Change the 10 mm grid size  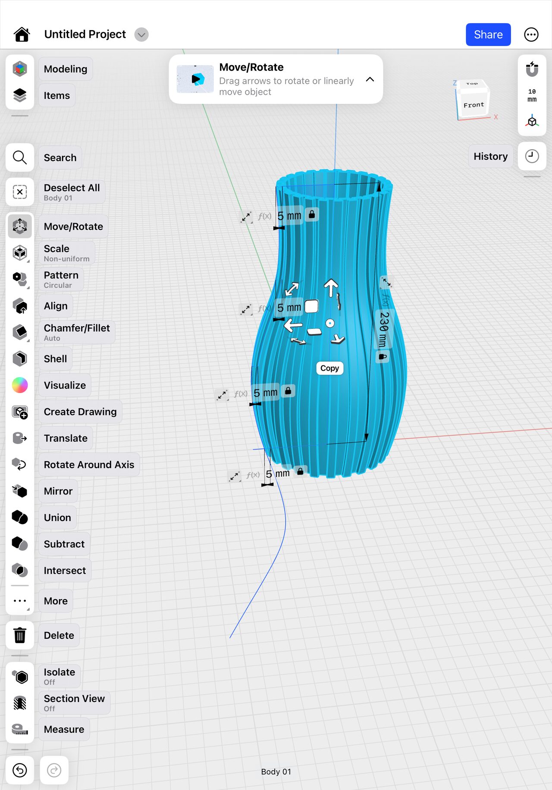tap(532, 95)
